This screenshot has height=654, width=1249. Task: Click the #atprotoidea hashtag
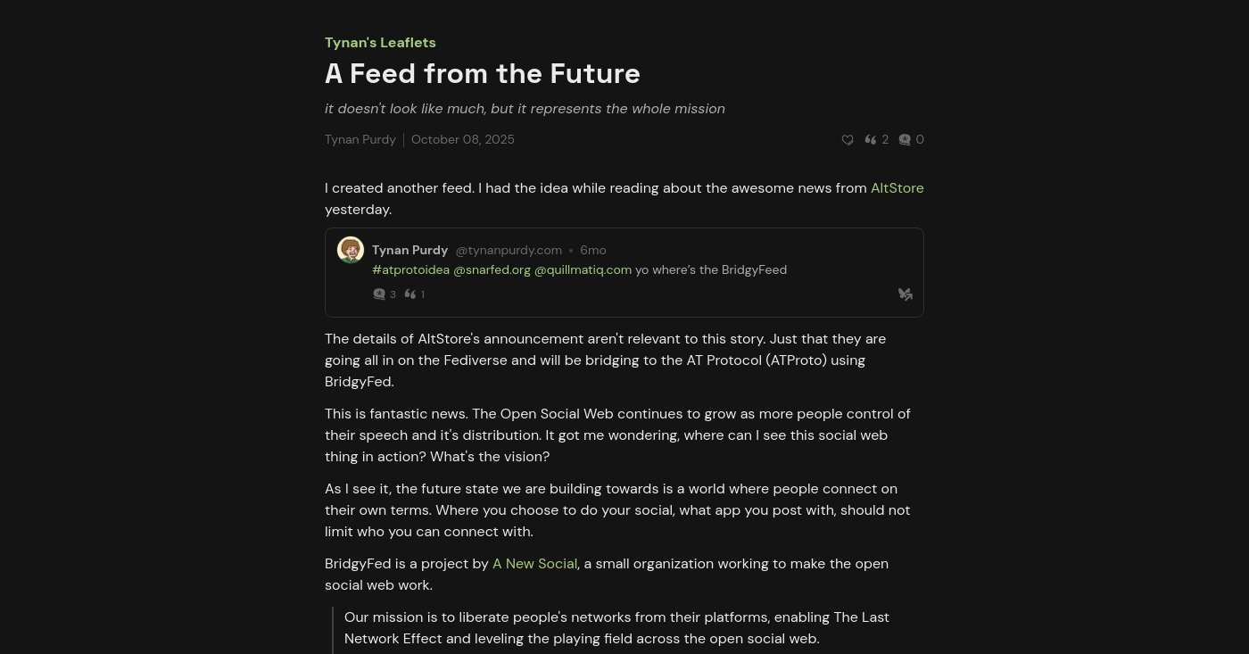click(x=410, y=270)
